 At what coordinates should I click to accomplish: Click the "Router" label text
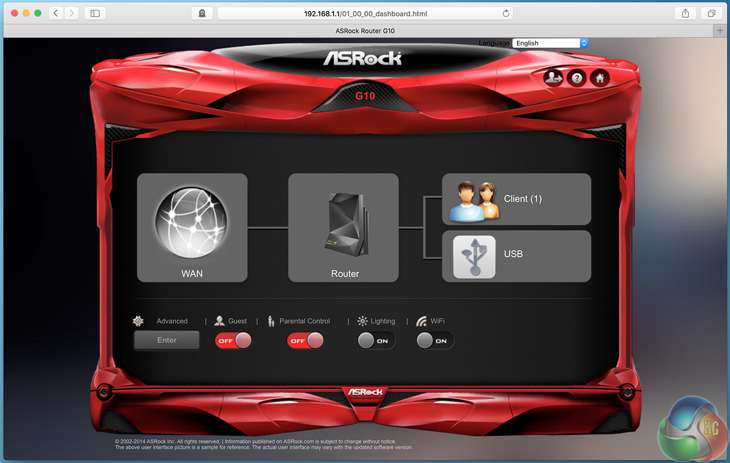tap(345, 273)
